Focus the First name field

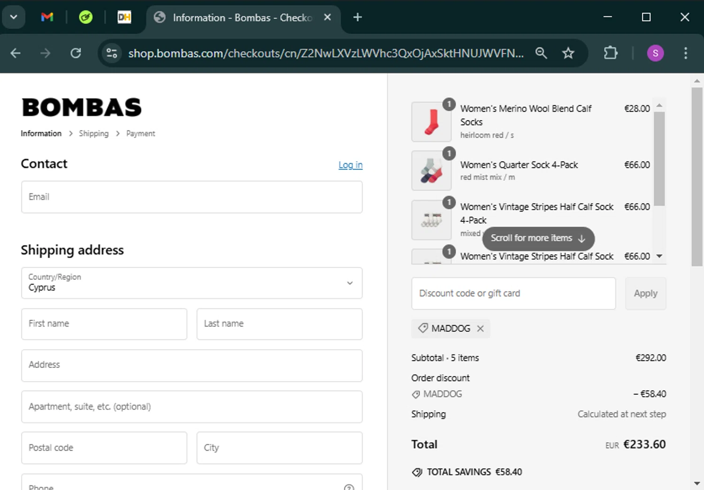[104, 324]
